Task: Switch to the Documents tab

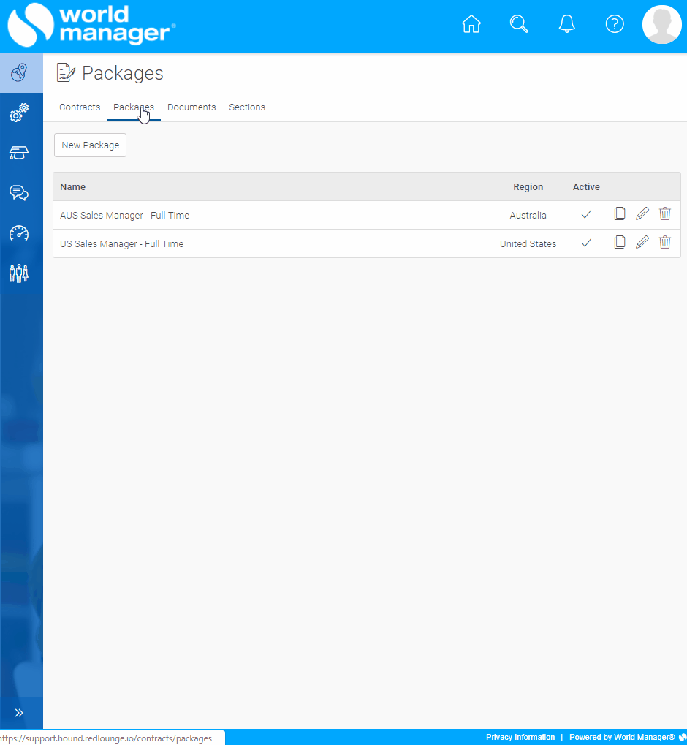Action: pos(191,107)
